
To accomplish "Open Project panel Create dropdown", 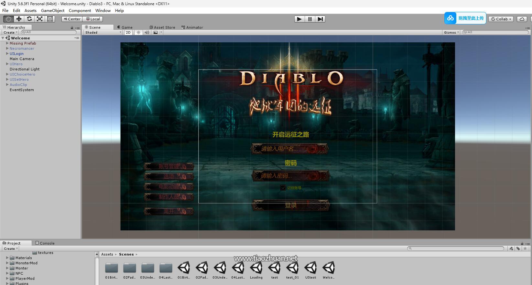I will point(11,248).
